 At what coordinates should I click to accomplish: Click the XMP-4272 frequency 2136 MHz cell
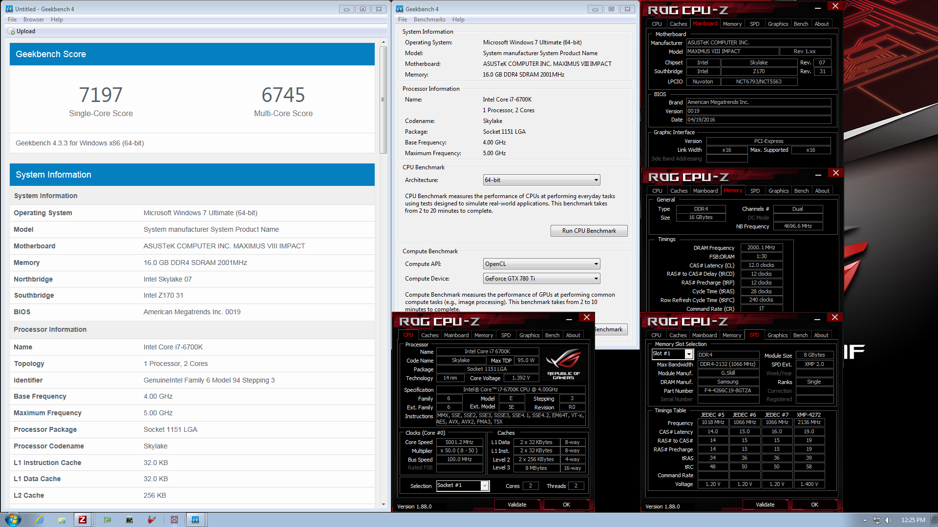click(809, 422)
